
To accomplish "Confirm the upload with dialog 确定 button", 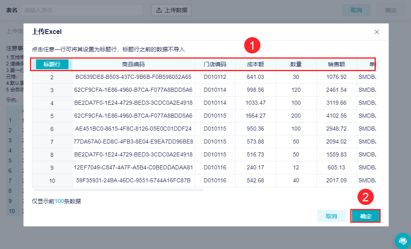I will click(x=365, y=216).
